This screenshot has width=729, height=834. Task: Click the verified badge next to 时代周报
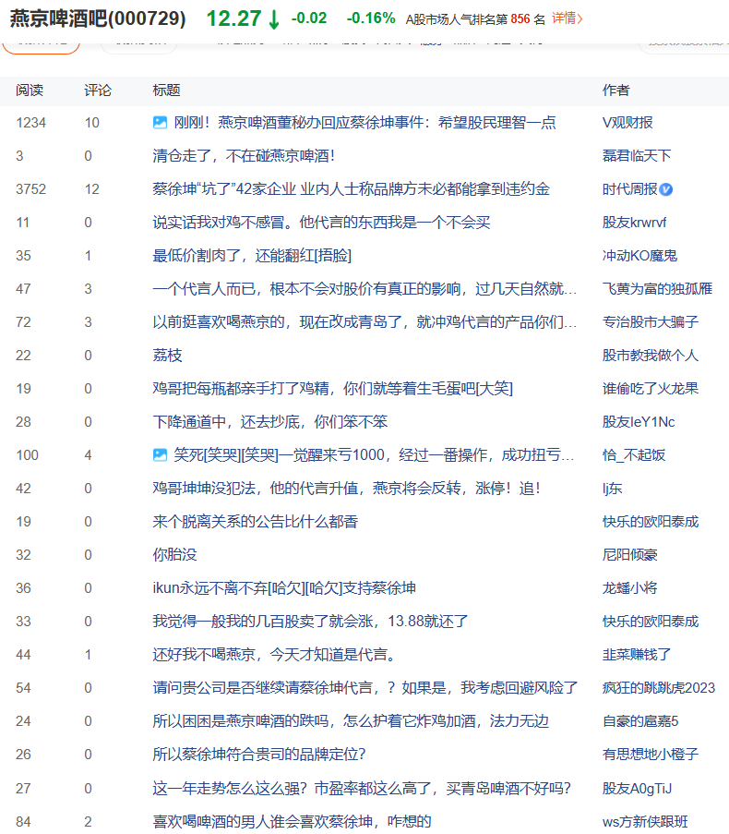coord(665,189)
